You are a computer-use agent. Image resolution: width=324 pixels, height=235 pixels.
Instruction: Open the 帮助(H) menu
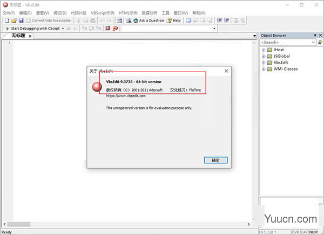[x=199, y=13]
